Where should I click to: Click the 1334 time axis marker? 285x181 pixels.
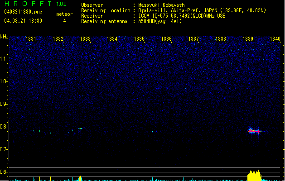(x=112, y=39)
